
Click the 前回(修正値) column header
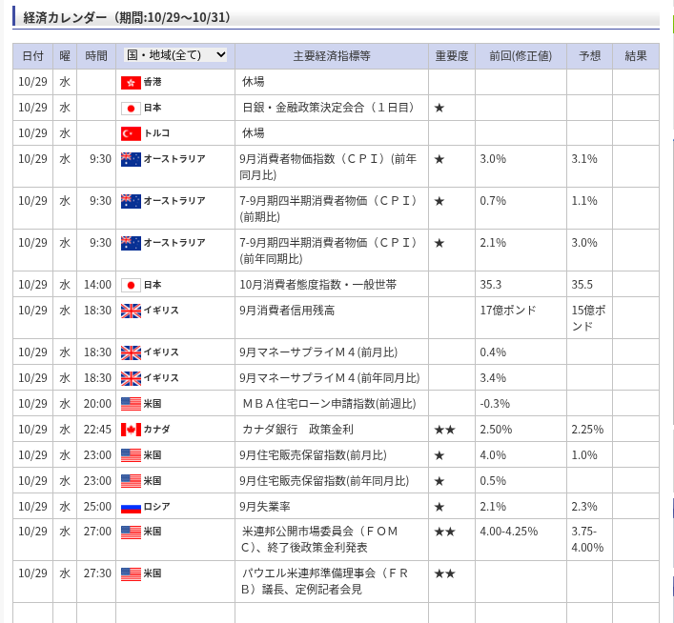coord(521,56)
